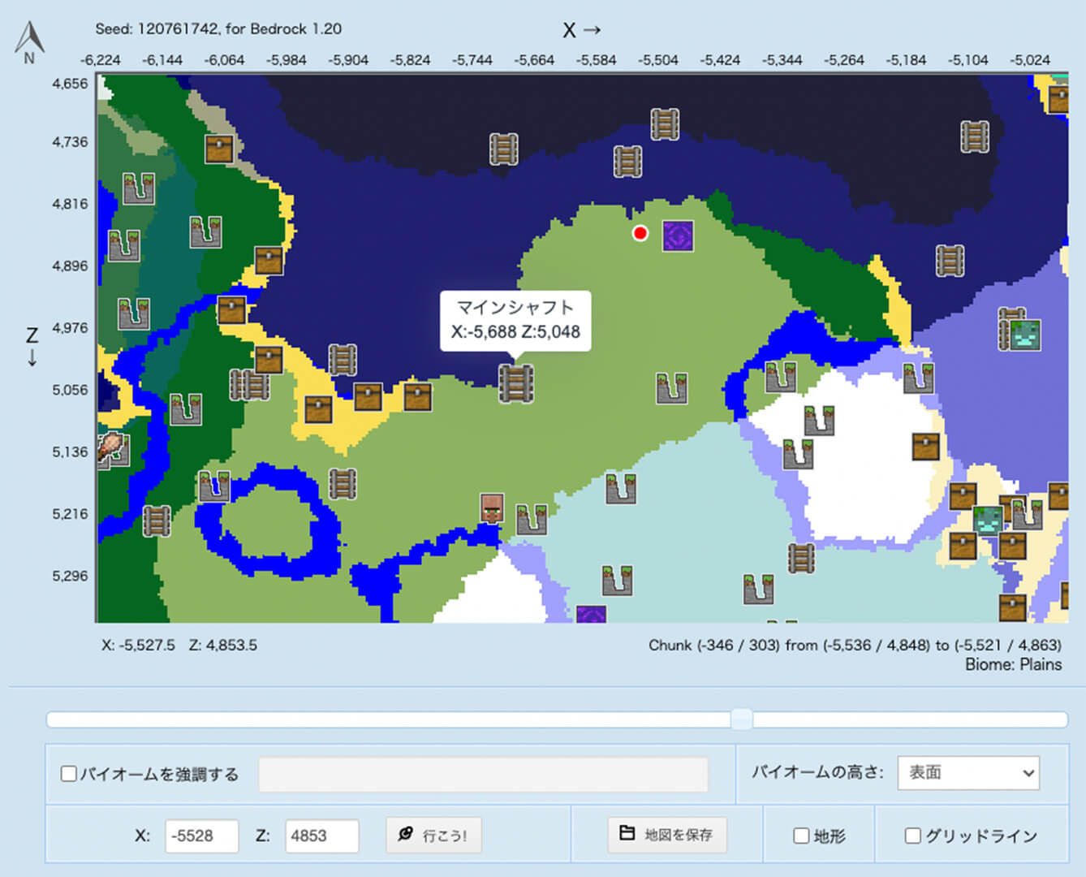Click the zoom slider handle below the map
1086x877 pixels.
click(741, 719)
